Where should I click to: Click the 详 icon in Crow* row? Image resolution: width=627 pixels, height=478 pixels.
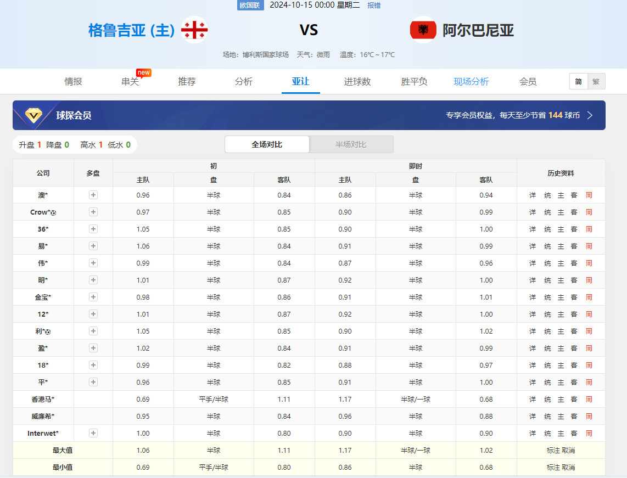tap(533, 212)
